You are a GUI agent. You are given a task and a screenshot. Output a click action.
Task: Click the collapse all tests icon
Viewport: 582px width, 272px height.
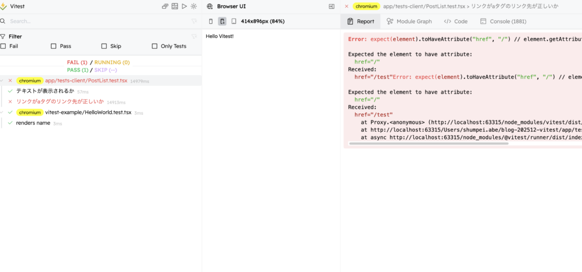pos(165,6)
